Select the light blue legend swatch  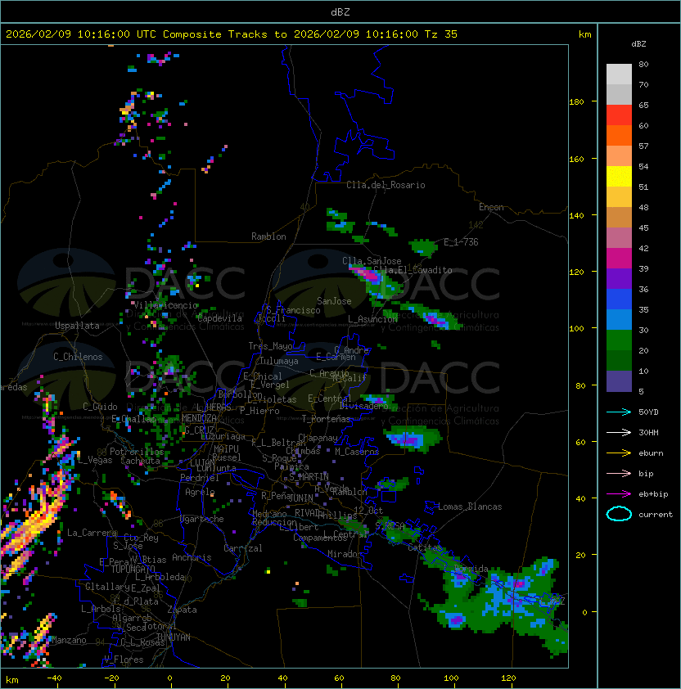coord(619,319)
